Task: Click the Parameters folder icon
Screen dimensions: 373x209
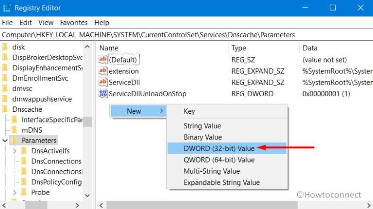Action: click(x=15, y=140)
